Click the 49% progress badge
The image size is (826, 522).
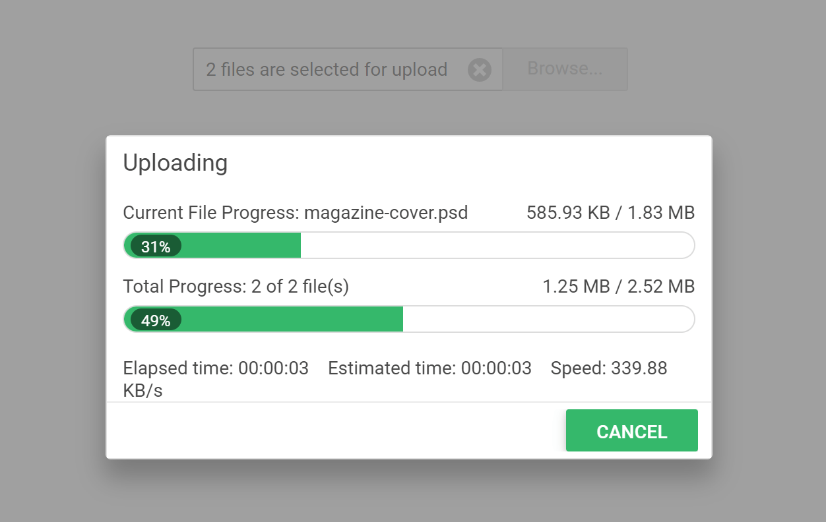156,320
